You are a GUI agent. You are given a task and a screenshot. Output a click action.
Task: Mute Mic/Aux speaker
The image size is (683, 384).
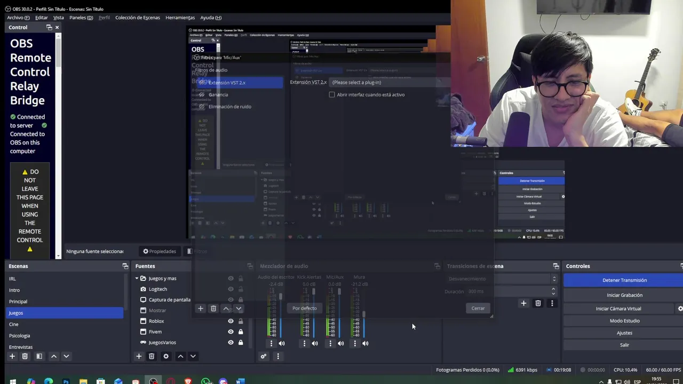(340, 343)
